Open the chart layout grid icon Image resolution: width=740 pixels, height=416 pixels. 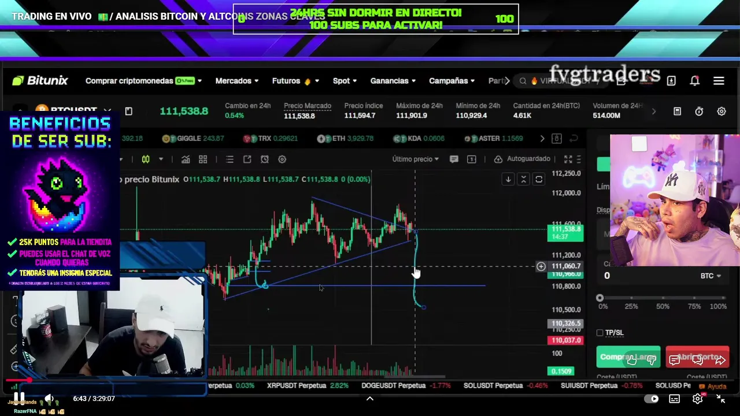(x=203, y=159)
